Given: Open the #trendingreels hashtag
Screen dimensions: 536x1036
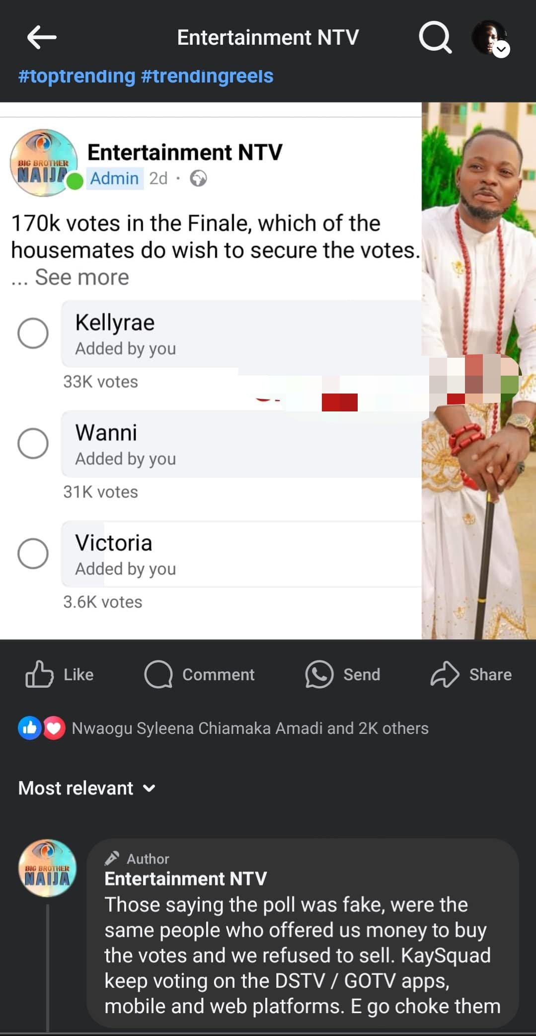Looking at the screenshot, I should coord(207,76).
